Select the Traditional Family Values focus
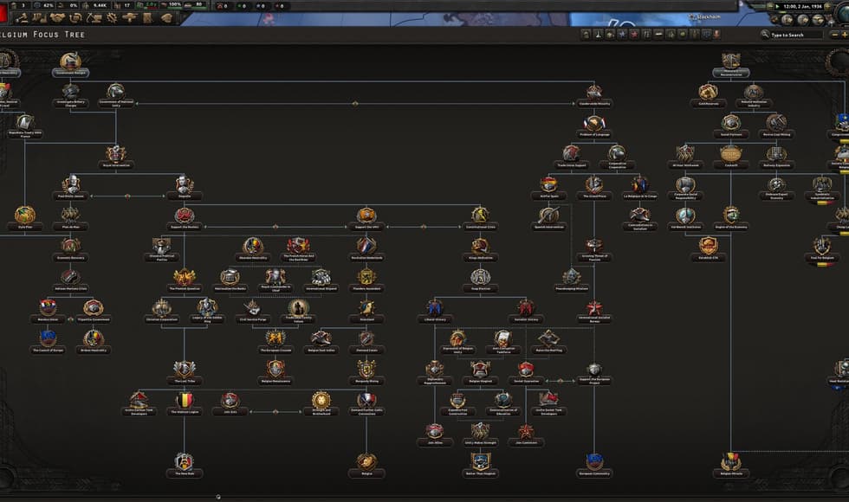The height and width of the screenshot is (502, 849). point(298,311)
